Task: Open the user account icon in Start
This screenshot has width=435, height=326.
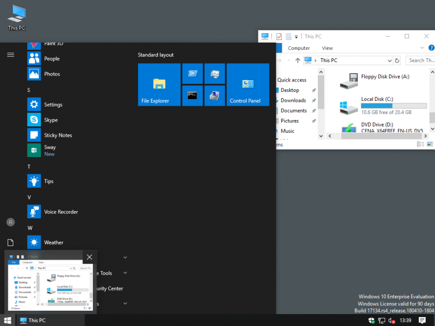Action: [10, 222]
